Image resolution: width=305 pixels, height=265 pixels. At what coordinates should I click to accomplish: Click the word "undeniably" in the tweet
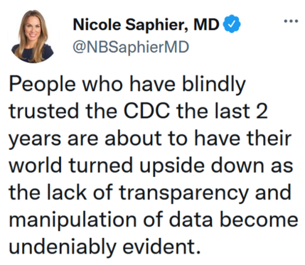click(63, 248)
